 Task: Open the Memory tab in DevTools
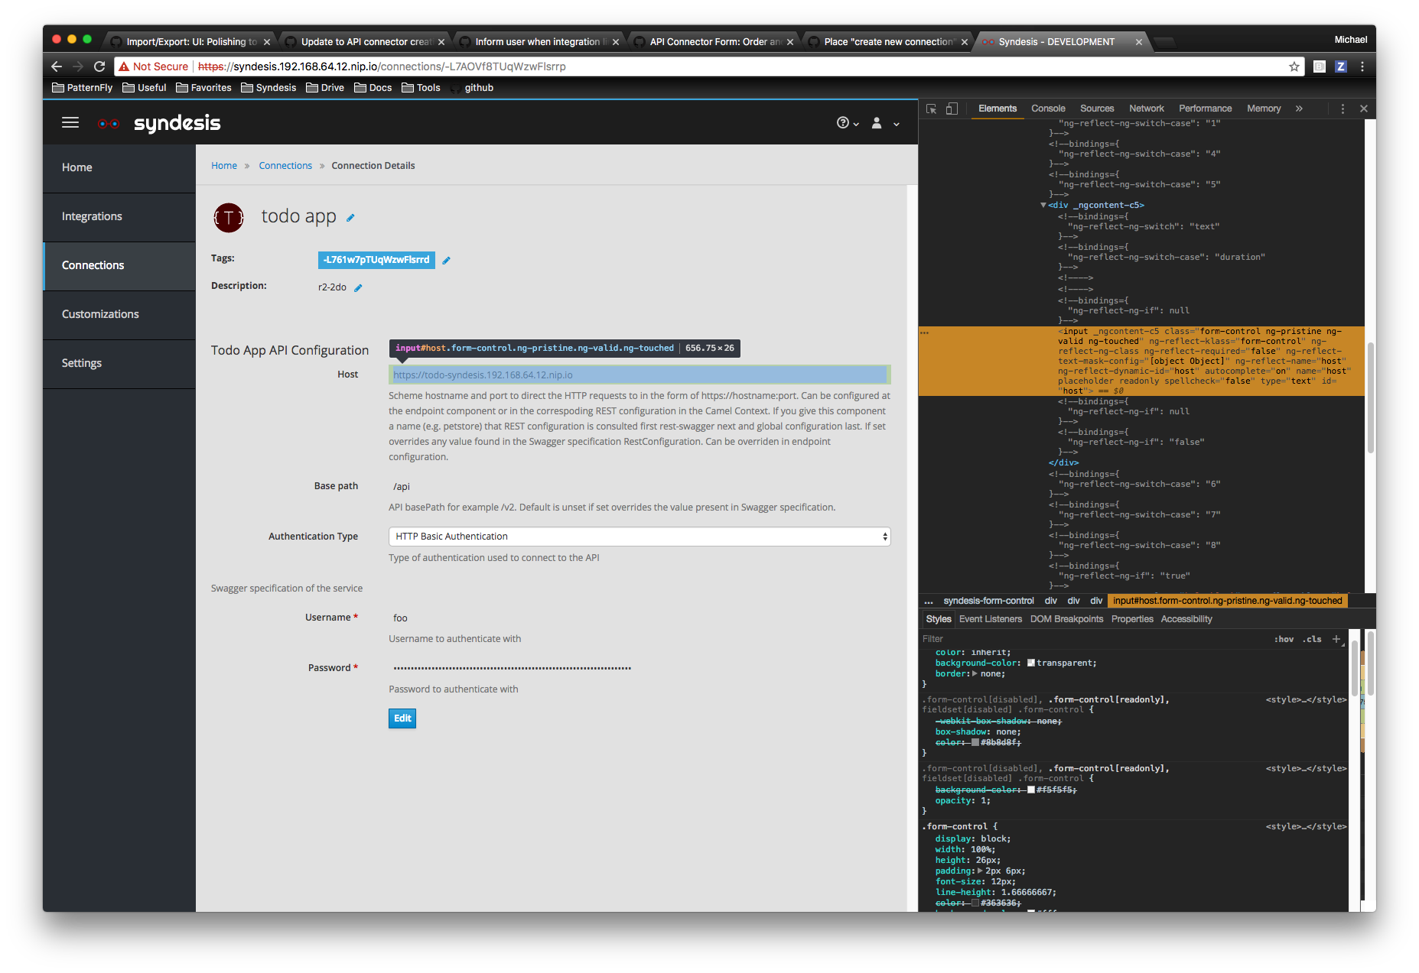click(1264, 109)
